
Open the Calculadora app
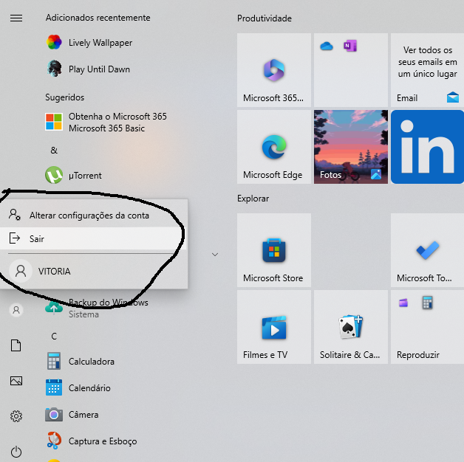coord(90,362)
